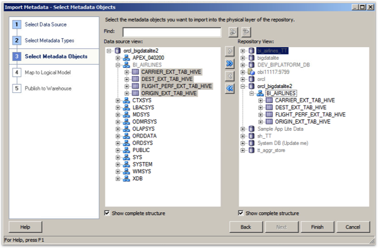Click the Import all double-arrow button
Image resolution: width=378 pixels, height=248 pixels.
tap(230, 63)
